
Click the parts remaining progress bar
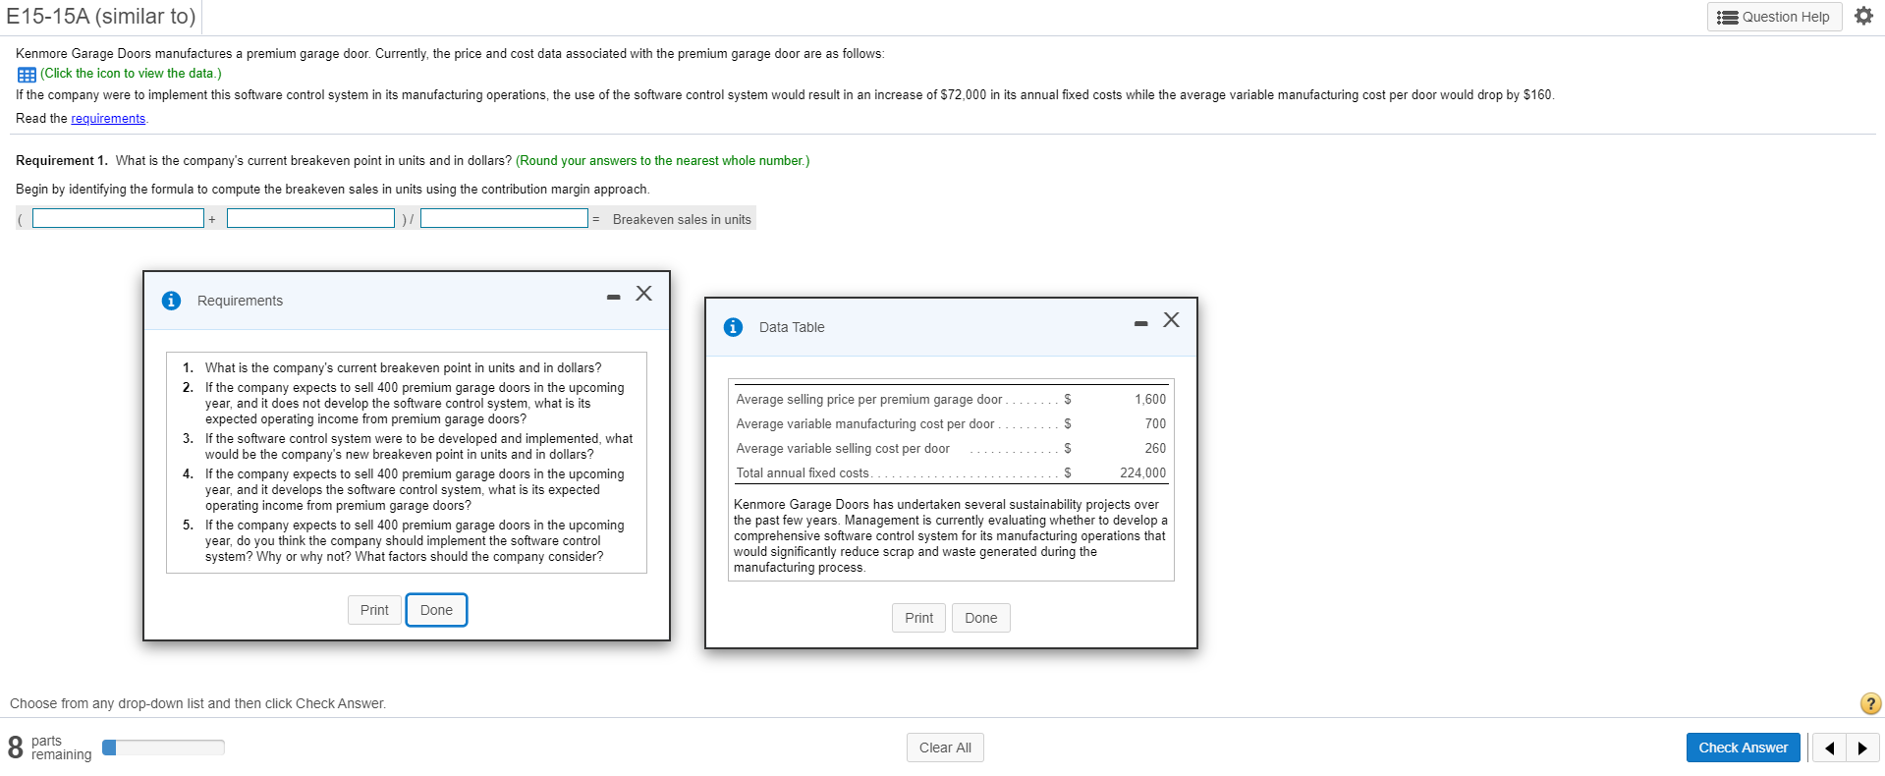(x=163, y=748)
